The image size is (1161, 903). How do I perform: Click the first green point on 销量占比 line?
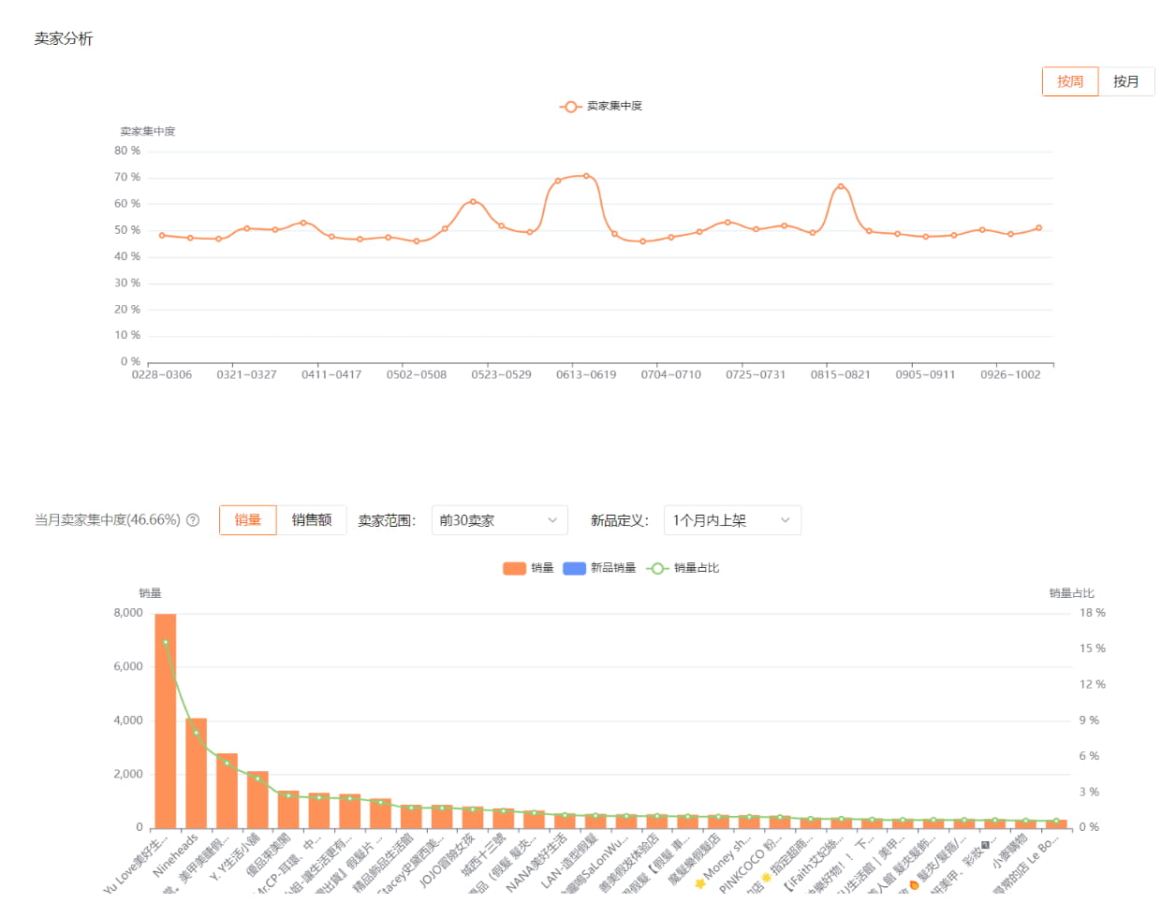pyautogui.click(x=166, y=643)
